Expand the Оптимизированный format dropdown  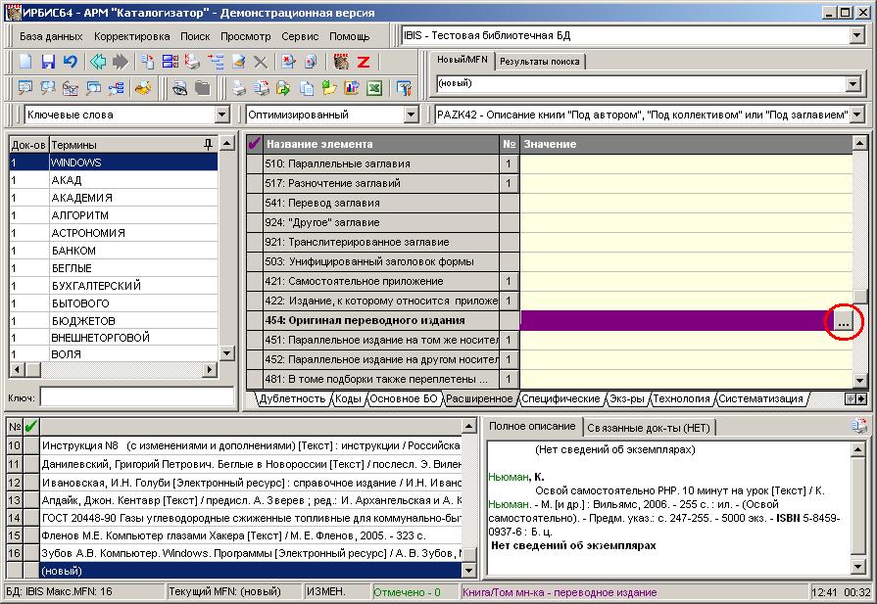point(412,115)
